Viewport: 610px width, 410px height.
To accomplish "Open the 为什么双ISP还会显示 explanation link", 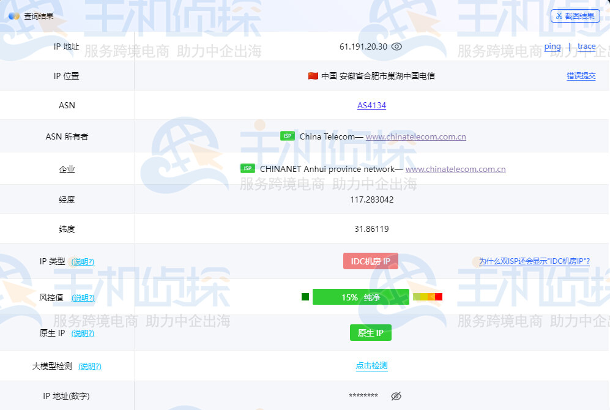I will [x=534, y=261].
